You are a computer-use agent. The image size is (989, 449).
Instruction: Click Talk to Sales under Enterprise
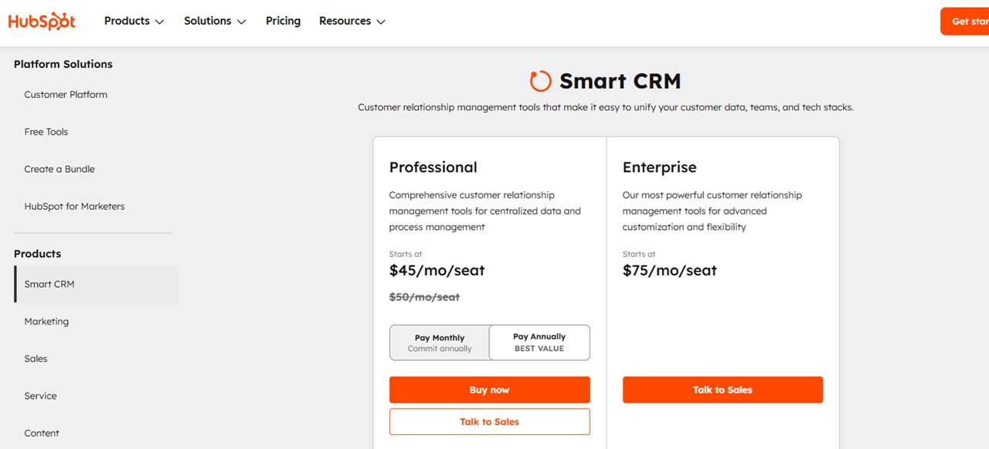click(722, 390)
